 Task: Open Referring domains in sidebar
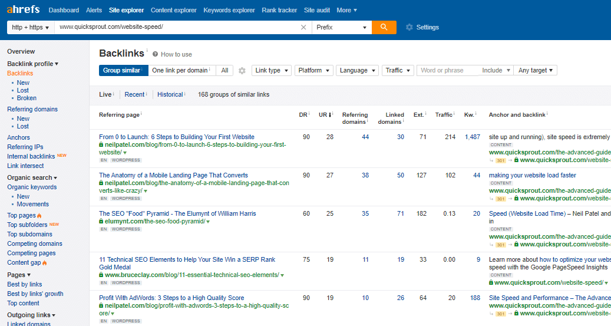pos(32,109)
